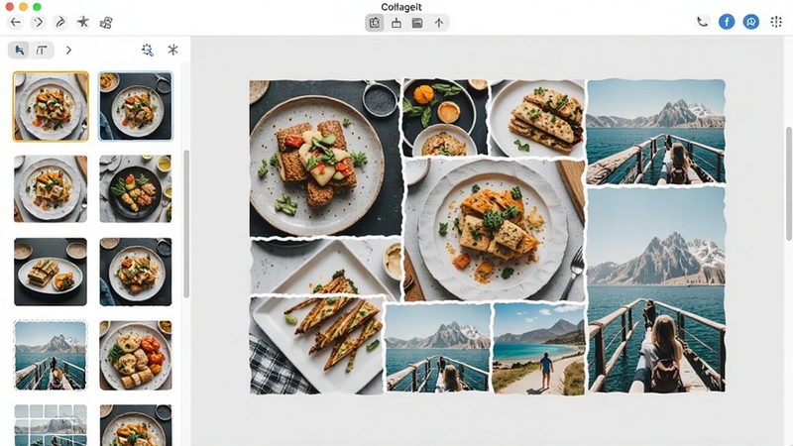Click the canvas vertical scrollbar on right edge
Viewport: 793px width, 446px height.
point(789,183)
